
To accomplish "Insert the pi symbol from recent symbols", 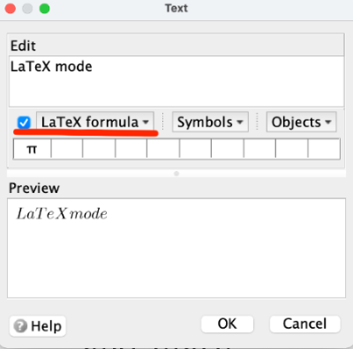I will click(x=32, y=149).
